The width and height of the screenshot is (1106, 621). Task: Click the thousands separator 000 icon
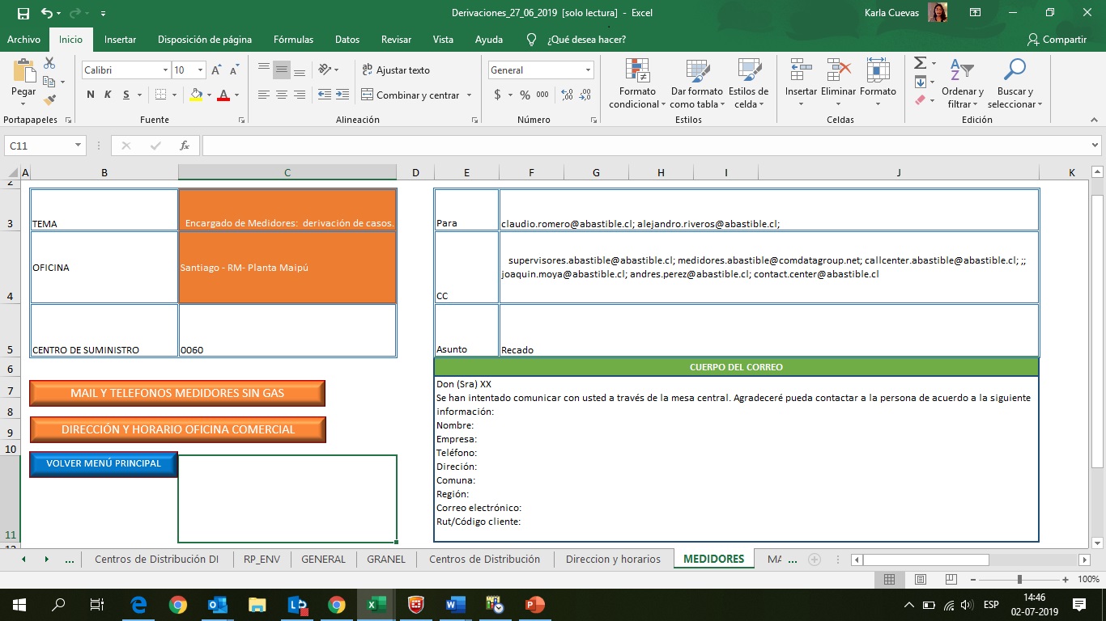pyautogui.click(x=542, y=95)
